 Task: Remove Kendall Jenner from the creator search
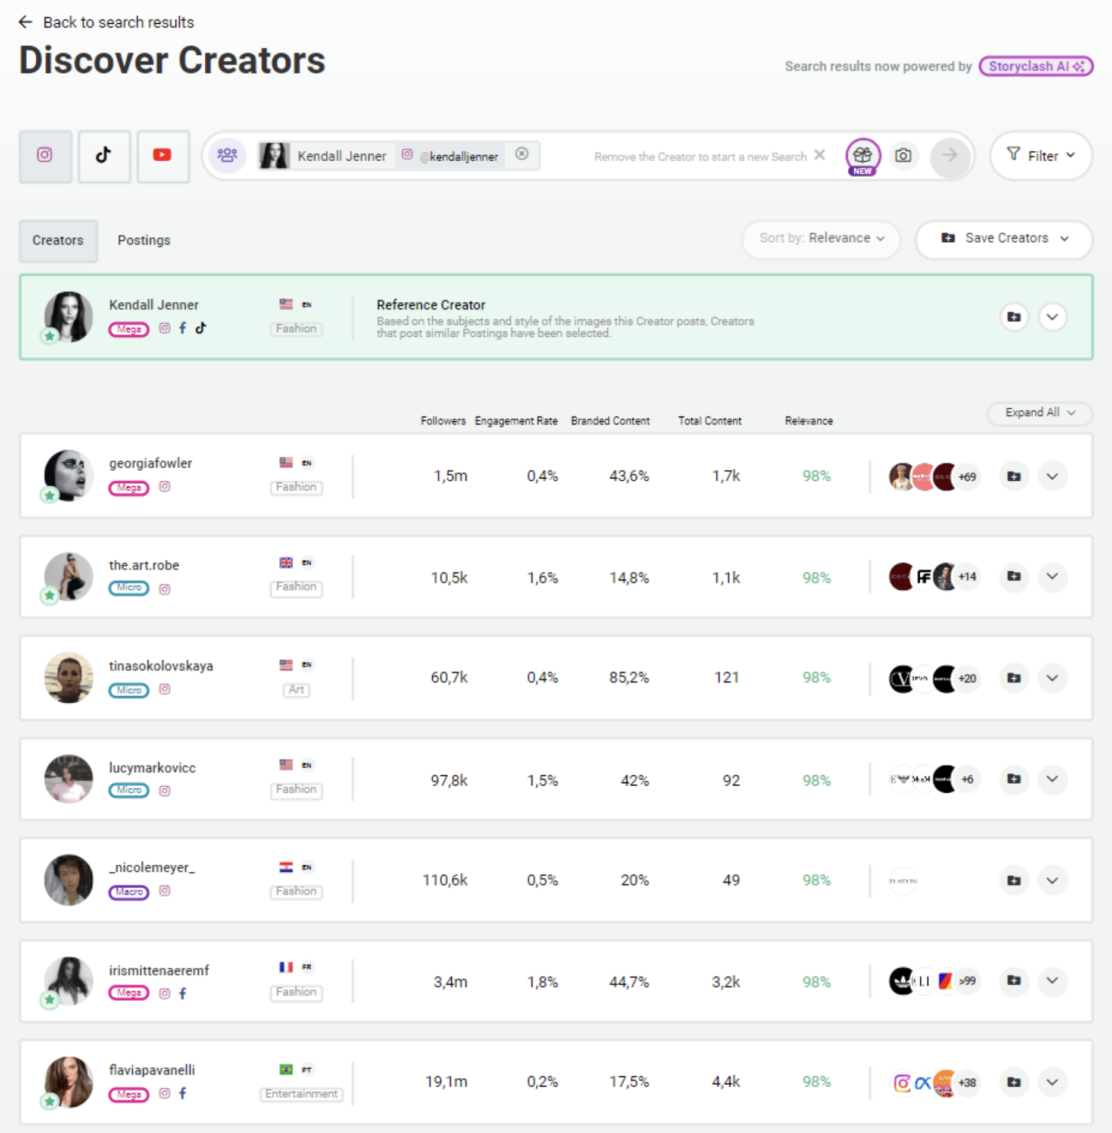pos(523,154)
